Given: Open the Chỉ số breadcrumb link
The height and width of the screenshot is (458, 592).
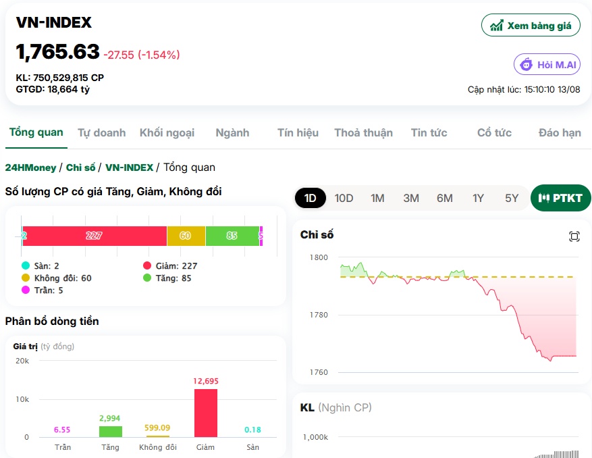Looking at the screenshot, I should point(80,168).
